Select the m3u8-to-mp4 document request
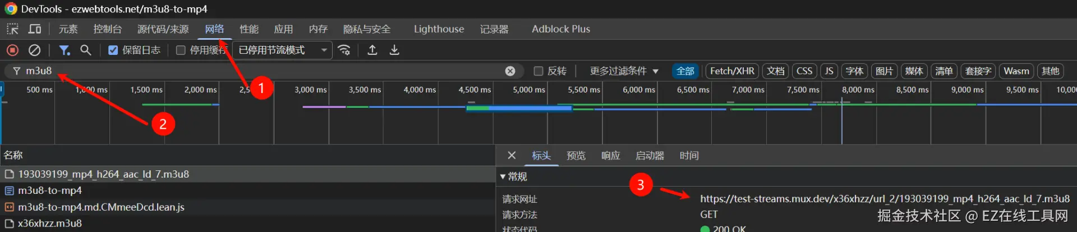Screen dimensions: 1077x232 (x=247, y=191)
